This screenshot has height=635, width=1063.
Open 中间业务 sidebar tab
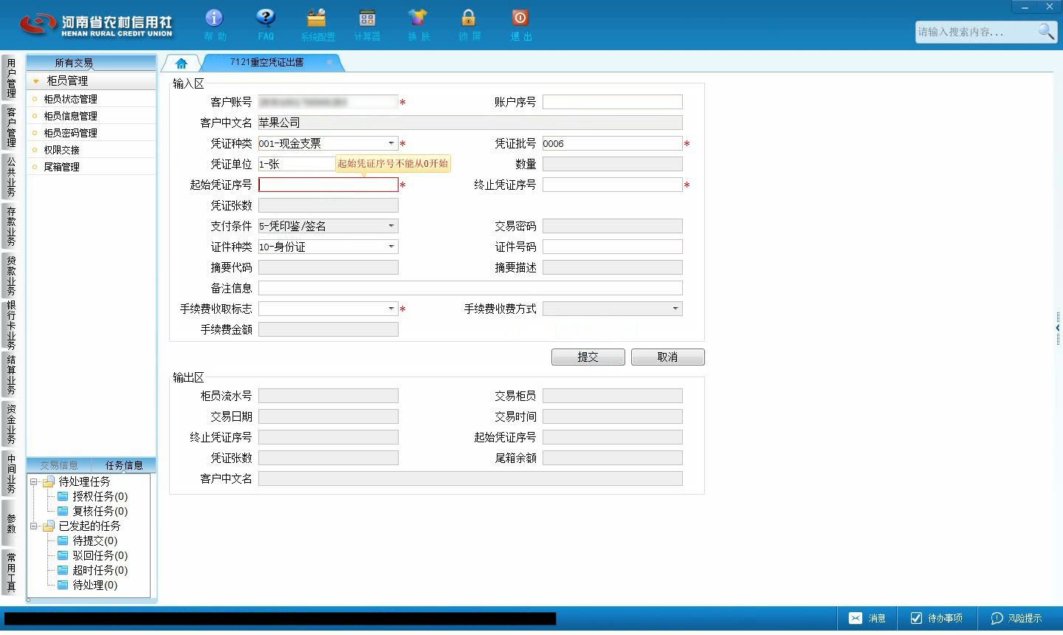pyautogui.click(x=11, y=473)
